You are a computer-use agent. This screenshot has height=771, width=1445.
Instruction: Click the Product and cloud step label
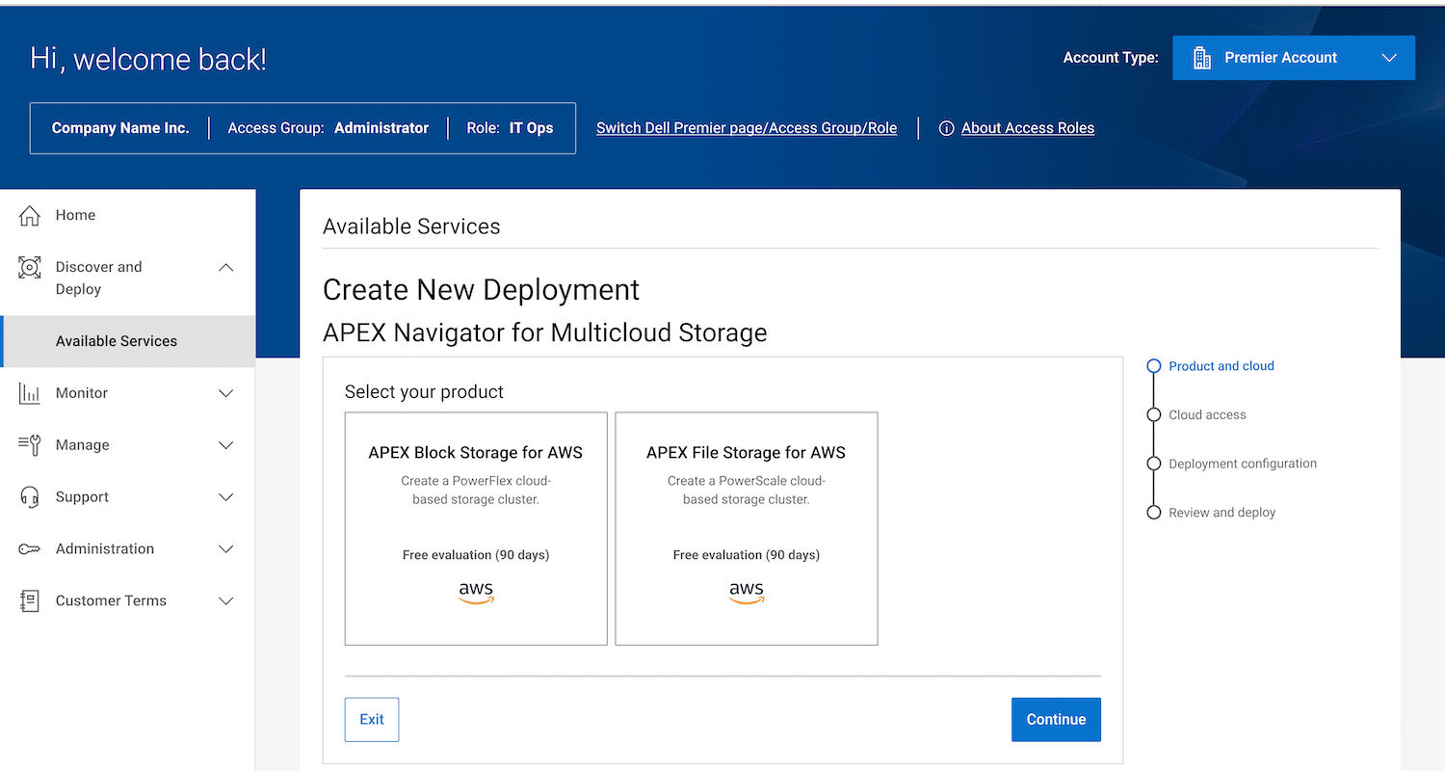[x=1222, y=366]
